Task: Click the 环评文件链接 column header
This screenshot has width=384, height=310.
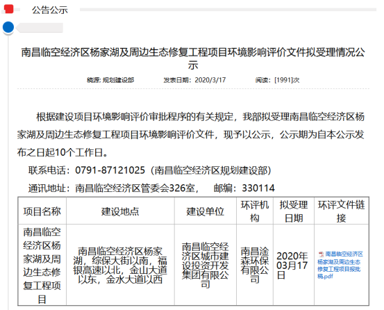Action: point(342,211)
